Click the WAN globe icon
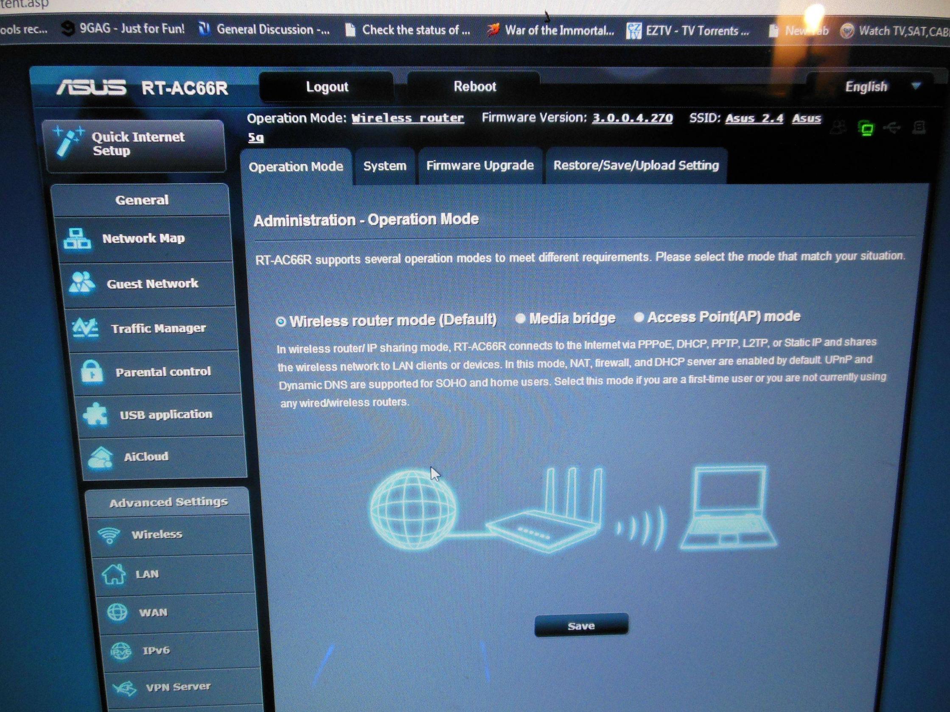 coord(117,612)
